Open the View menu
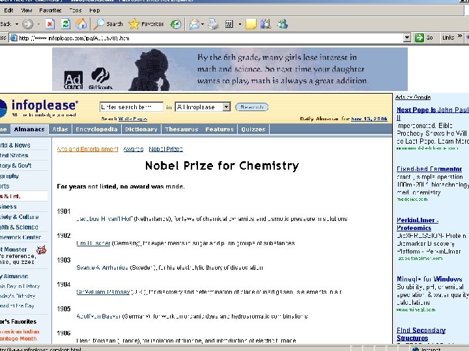This screenshot has width=469, height=351. 26,10
